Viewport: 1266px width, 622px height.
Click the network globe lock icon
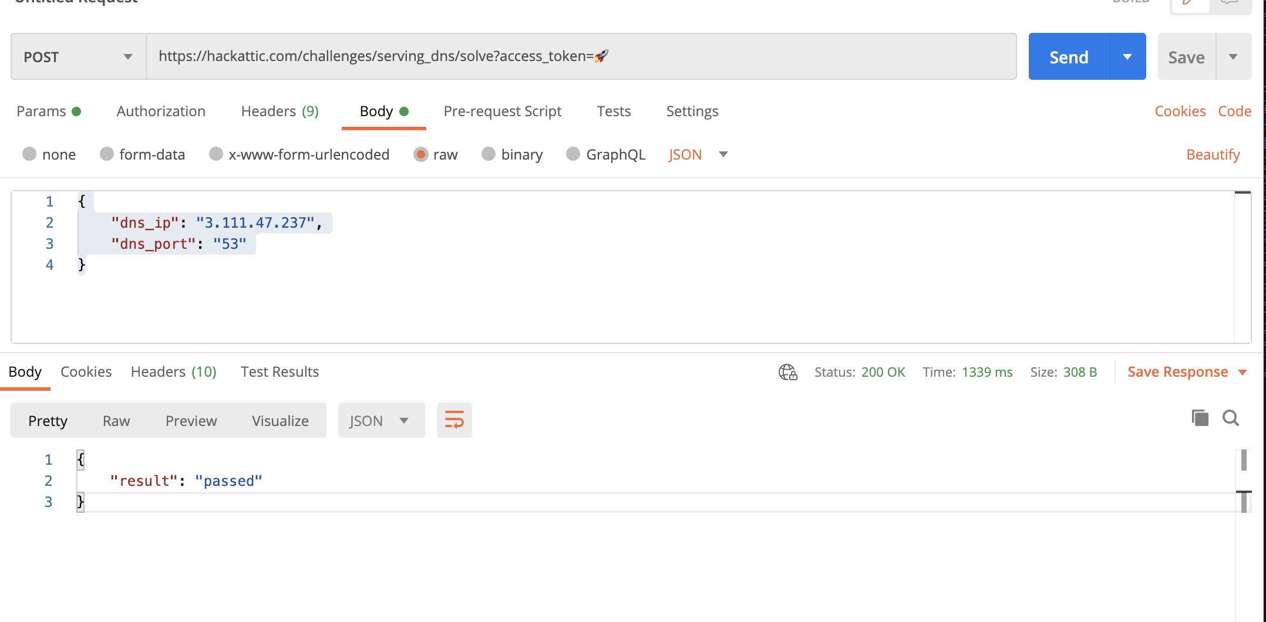787,372
